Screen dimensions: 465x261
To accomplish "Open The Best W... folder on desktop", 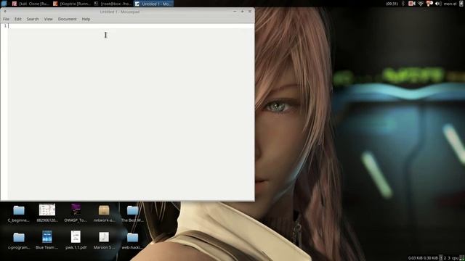I will coord(132,213).
